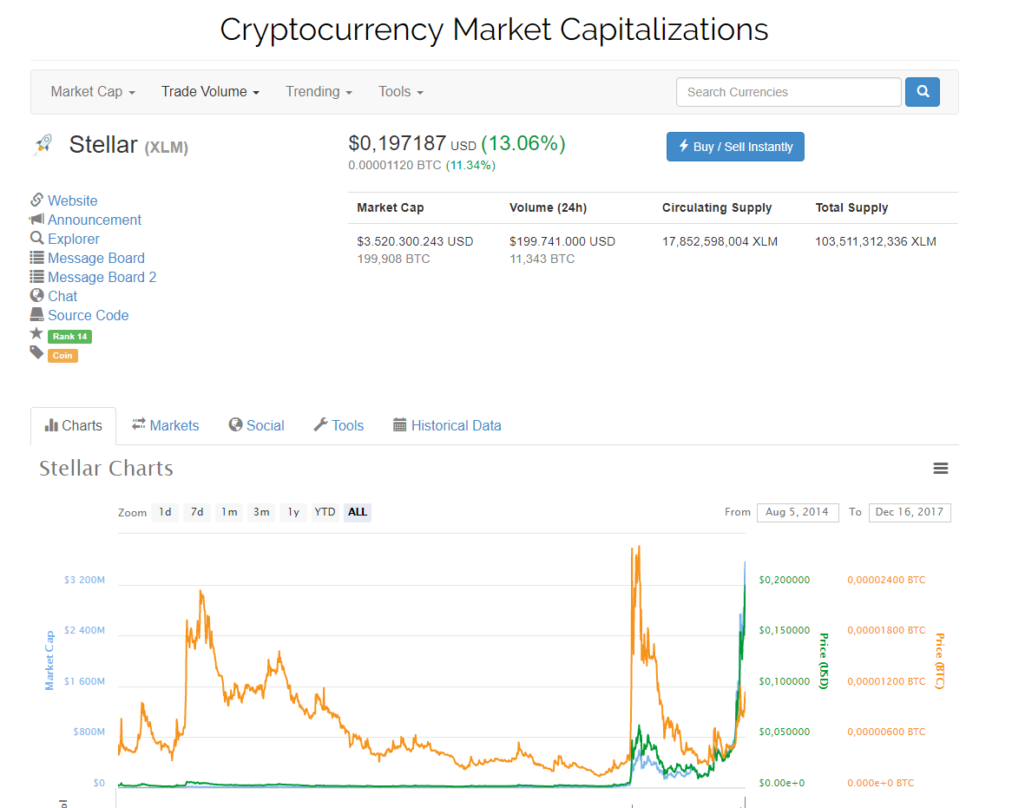Open the chart hamburger menu icon
Image resolution: width=1012 pixels, height=808 pixels.
point(940,469)
